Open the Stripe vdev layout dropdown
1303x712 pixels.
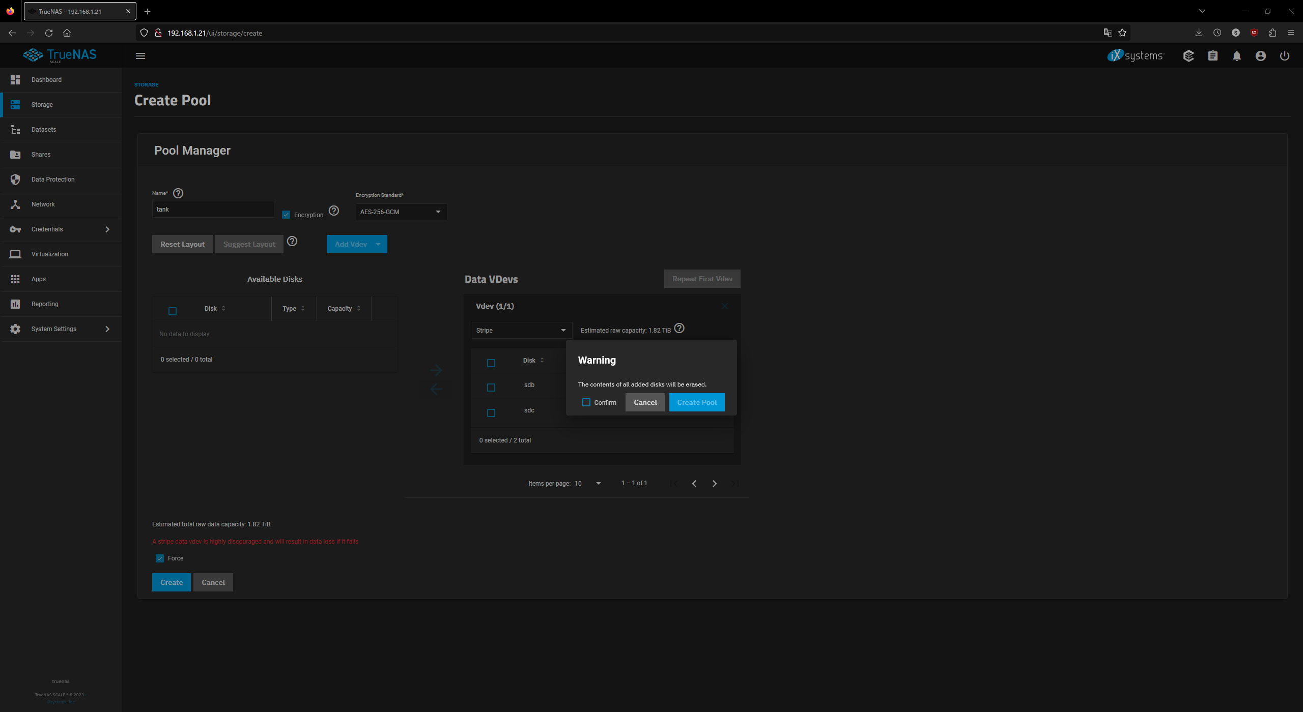coord(521,330)
